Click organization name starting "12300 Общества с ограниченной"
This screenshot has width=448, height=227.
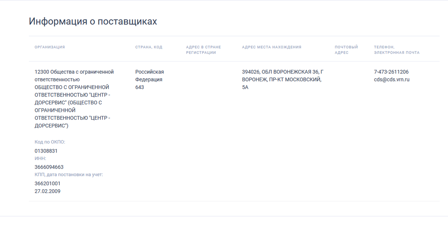click(x=74, y=99)
